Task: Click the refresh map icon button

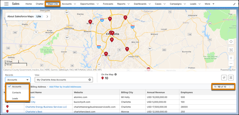Action: (224, 78)
